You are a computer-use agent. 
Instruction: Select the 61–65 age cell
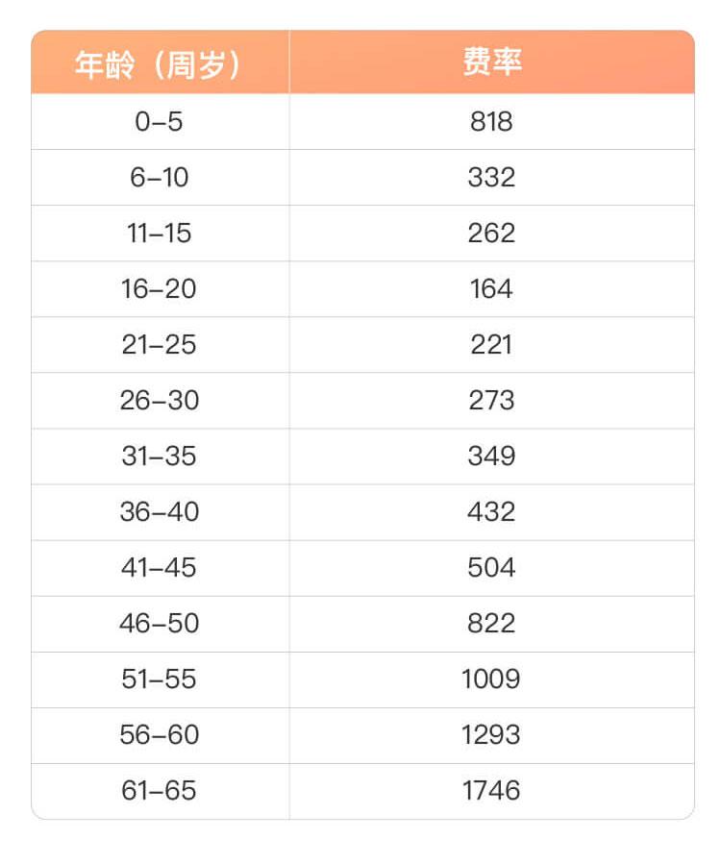coord(159,791)
